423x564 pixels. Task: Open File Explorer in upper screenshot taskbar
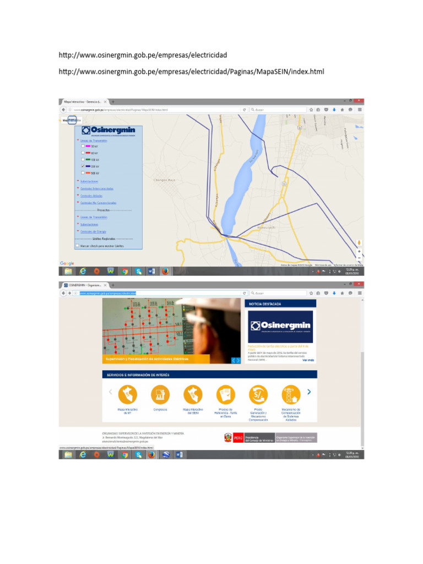point(68,272)
